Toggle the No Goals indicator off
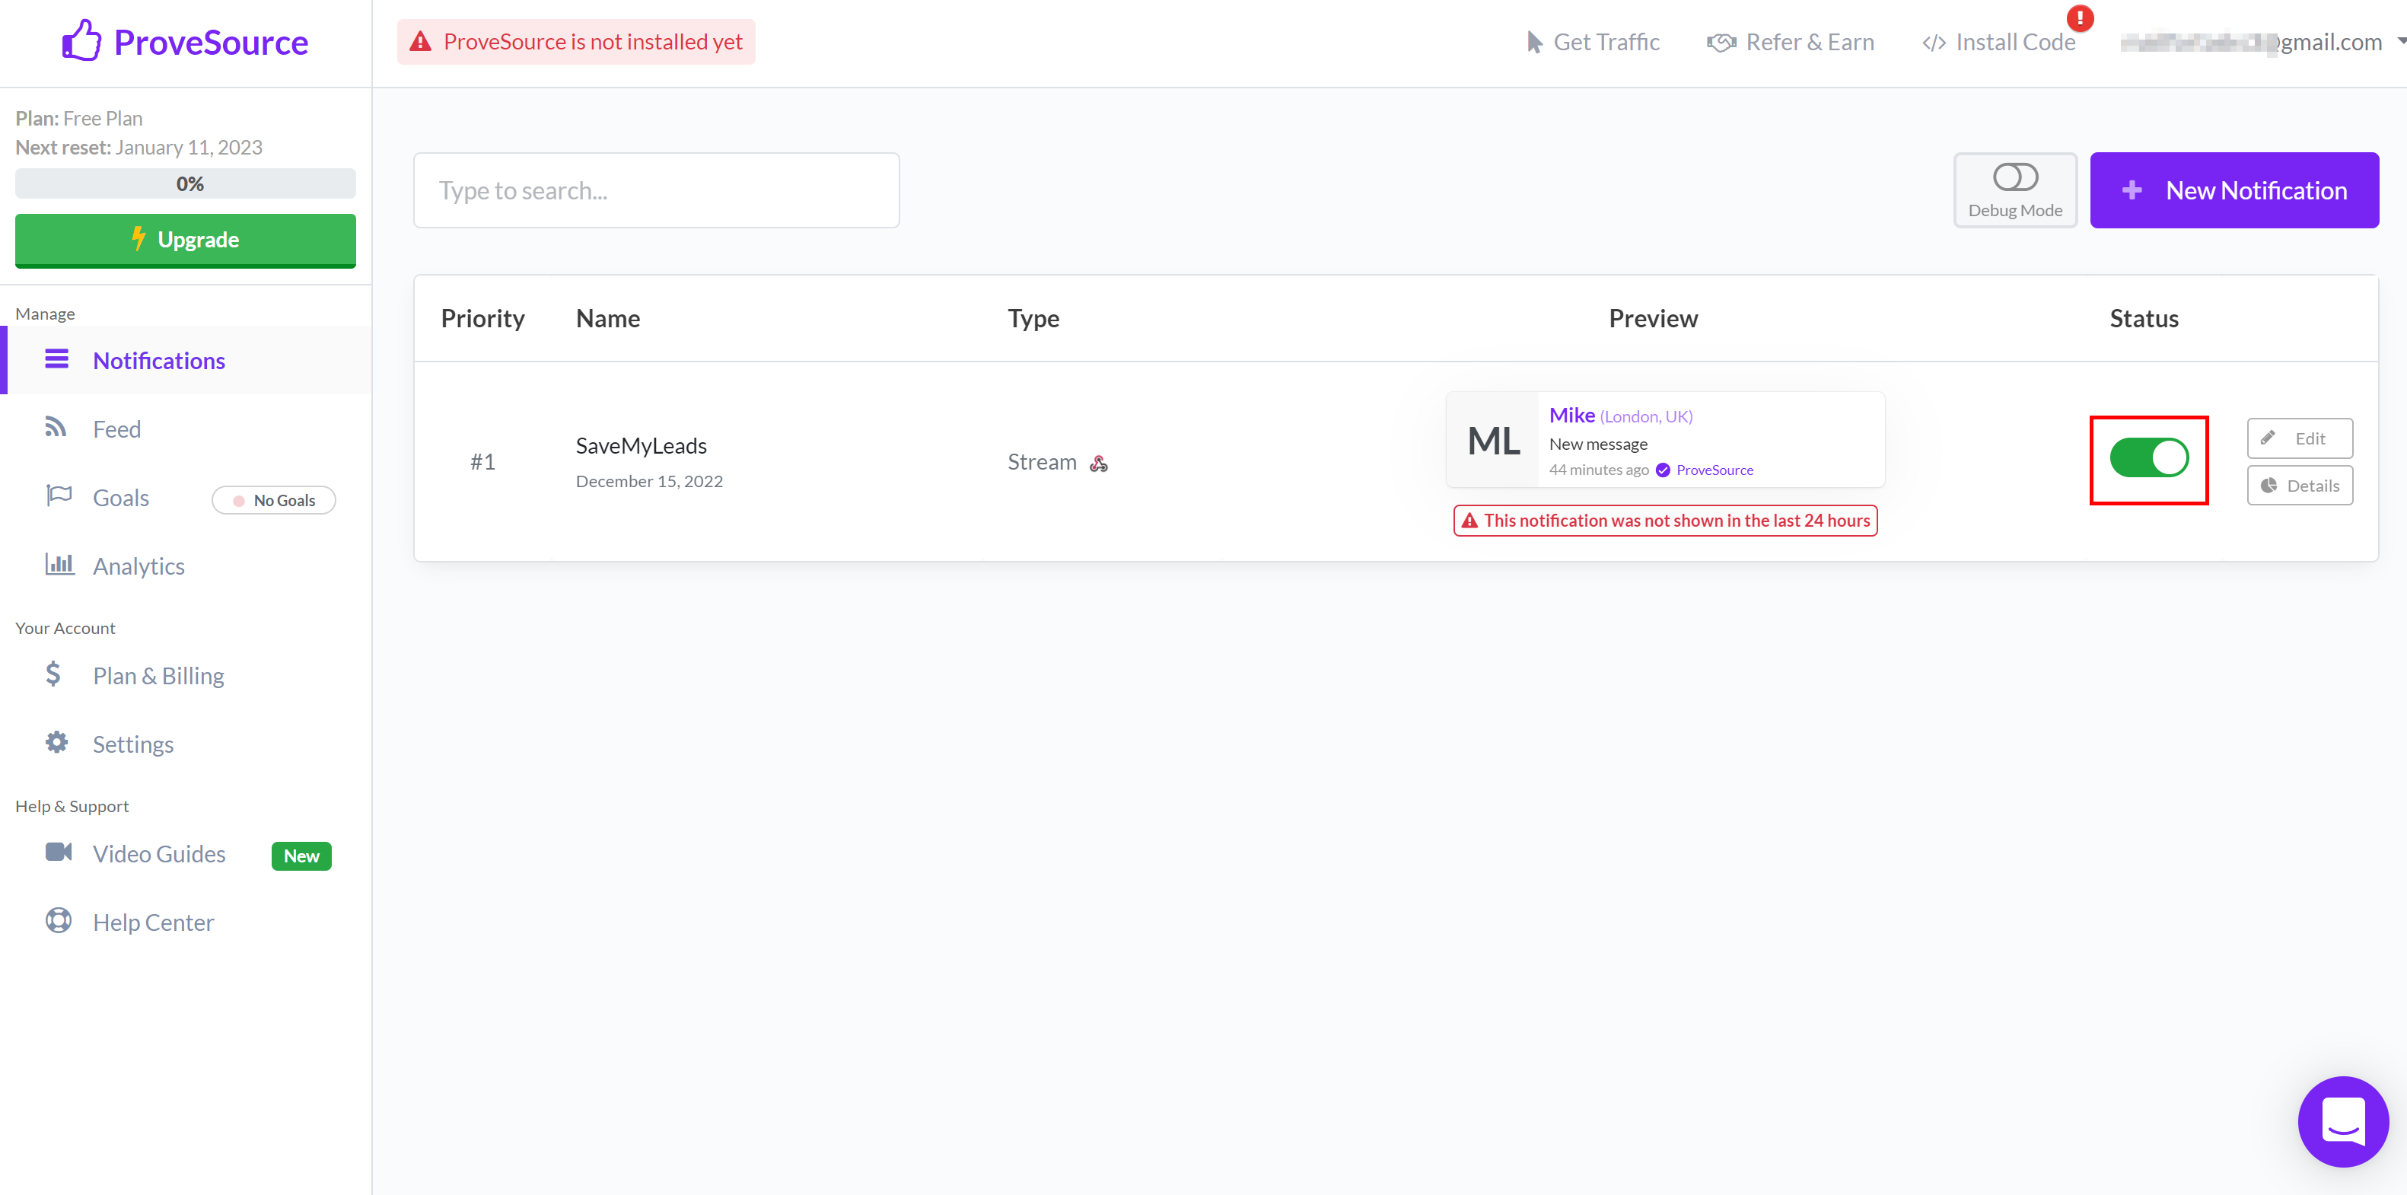The height and width of the screenshot is (1195, 2407). click(x=273, y=499)
